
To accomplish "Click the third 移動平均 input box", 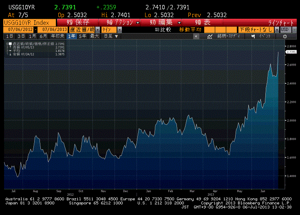I will [x=232, y=30].
